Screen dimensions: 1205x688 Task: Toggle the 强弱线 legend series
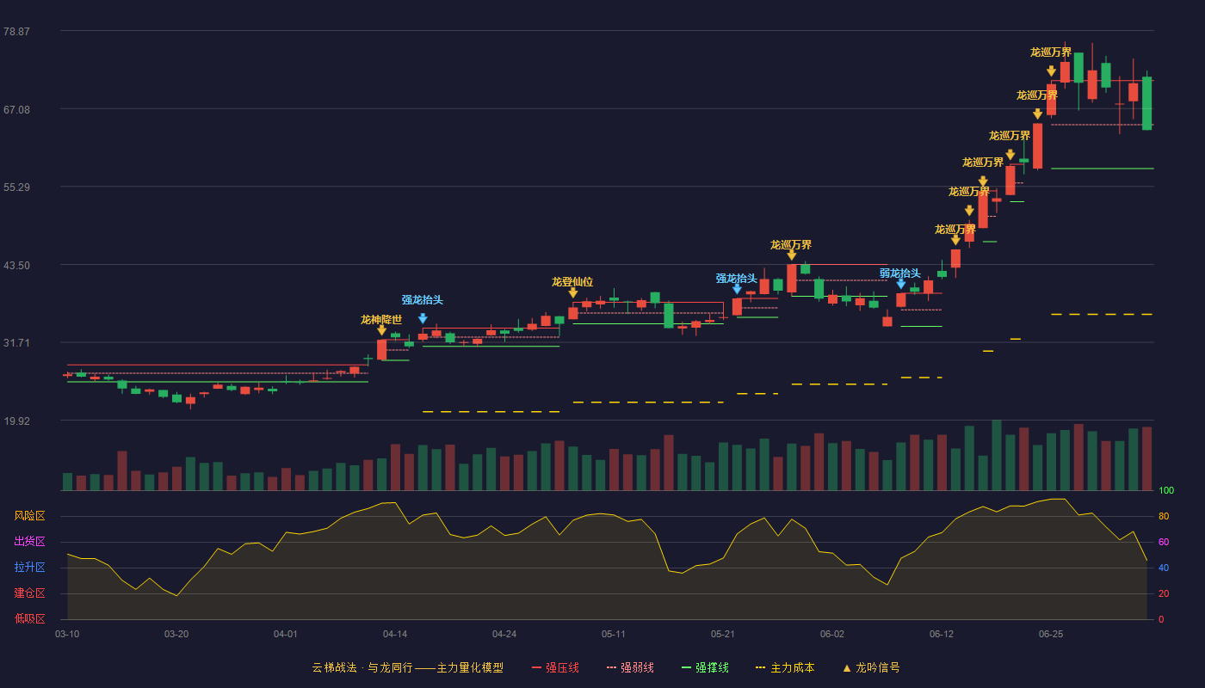[x=630, y=667]
